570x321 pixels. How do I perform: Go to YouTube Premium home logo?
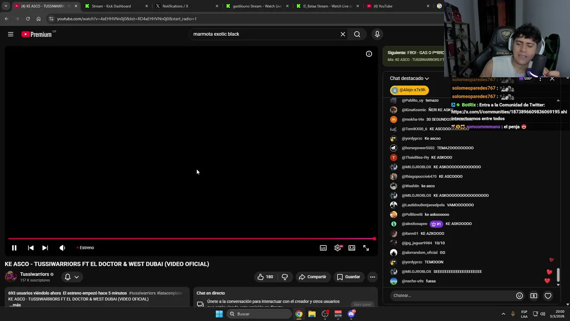37,34
